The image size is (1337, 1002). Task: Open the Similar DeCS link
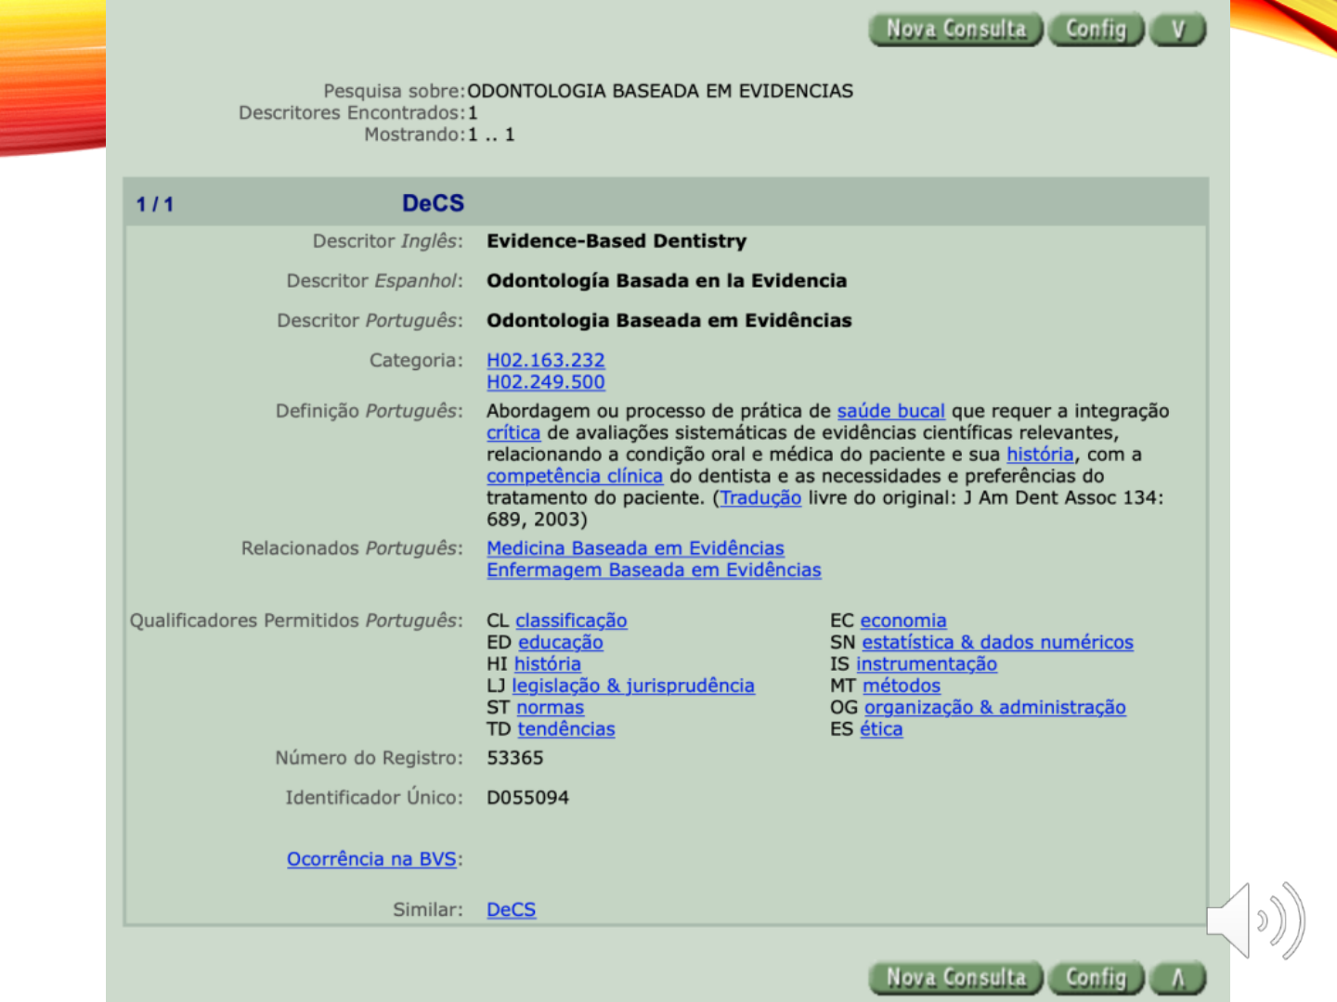[x=512, y=910]
